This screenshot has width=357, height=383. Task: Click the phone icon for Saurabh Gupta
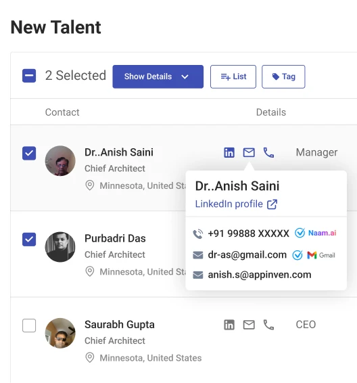click(268, 325)
